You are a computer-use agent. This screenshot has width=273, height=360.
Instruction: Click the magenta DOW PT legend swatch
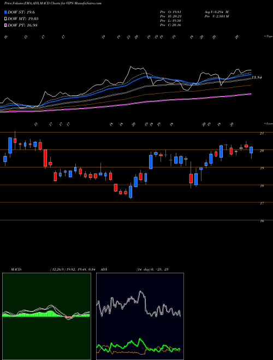(x=5, y=25)
